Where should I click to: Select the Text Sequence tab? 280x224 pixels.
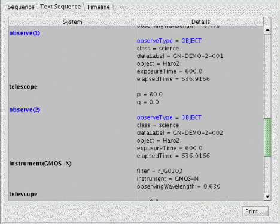click(60, 7)
